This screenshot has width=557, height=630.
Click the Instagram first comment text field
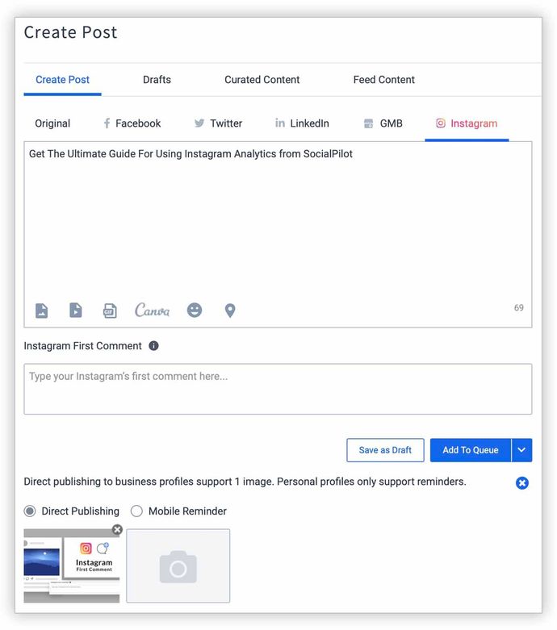278,389
